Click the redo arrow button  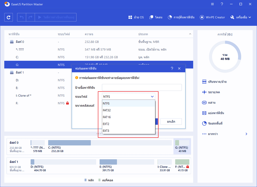31,17
